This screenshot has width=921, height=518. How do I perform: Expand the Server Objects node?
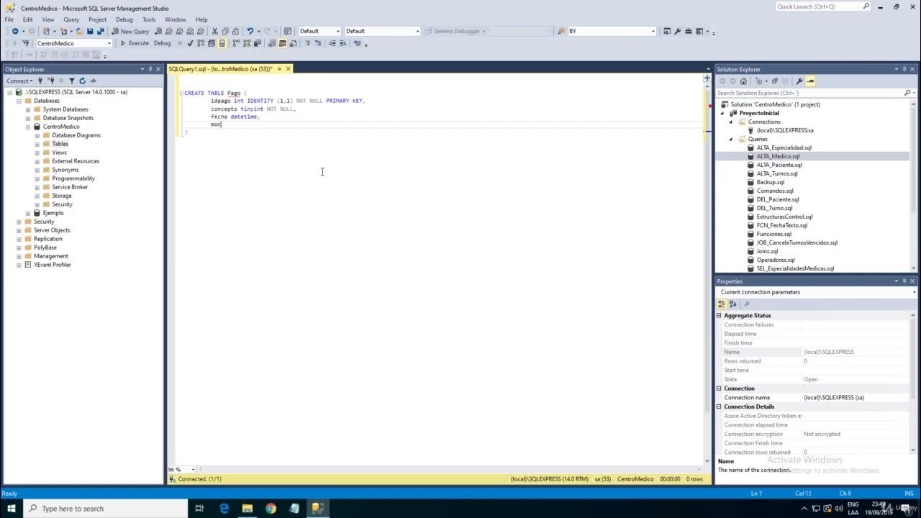pos(19,230)
